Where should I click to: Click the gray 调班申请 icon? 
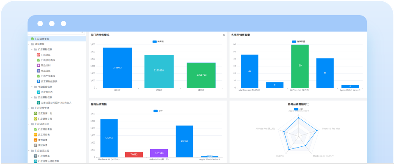pos(35,145)
